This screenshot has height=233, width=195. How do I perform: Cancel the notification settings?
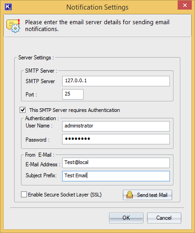164,218
